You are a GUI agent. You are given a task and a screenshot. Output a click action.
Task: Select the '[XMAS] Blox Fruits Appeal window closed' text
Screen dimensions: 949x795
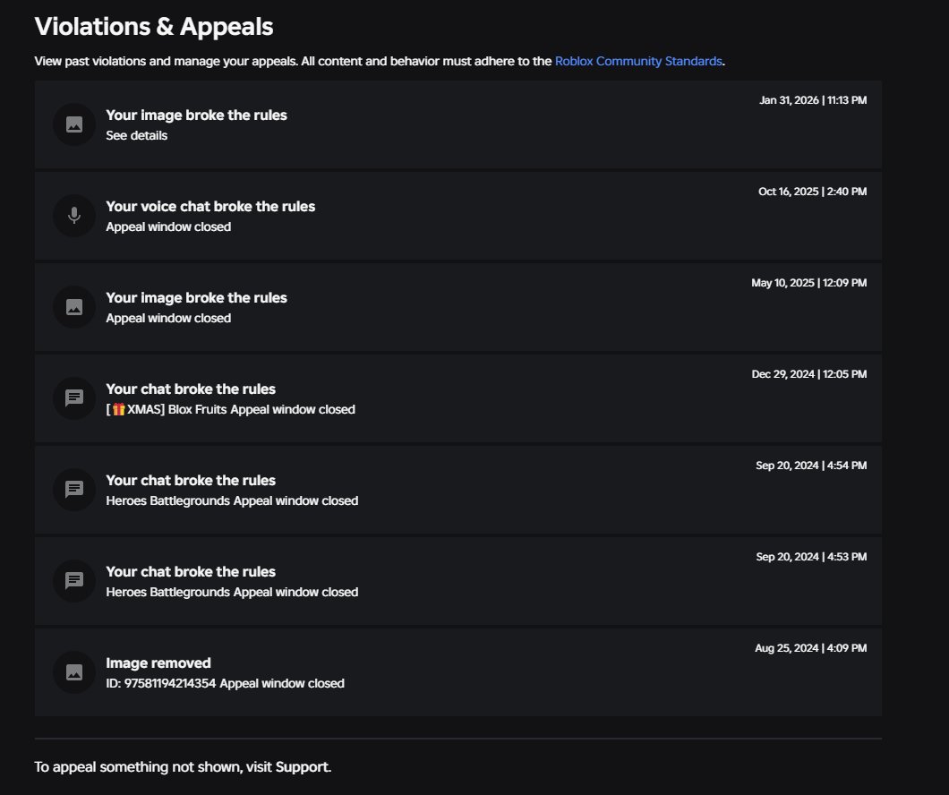(231, 410)
